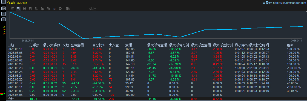Click holding time 1:59:00 | 2:01:00 | 2:03:01

[252, 68]
